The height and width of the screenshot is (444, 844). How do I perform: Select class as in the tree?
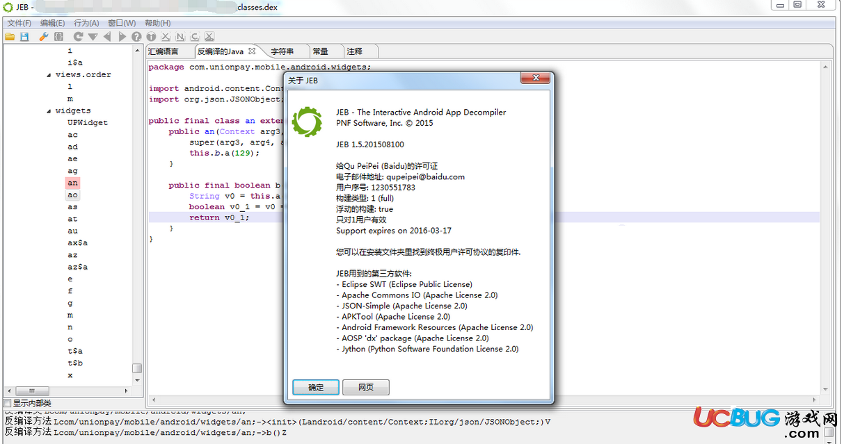pos(73,207)
